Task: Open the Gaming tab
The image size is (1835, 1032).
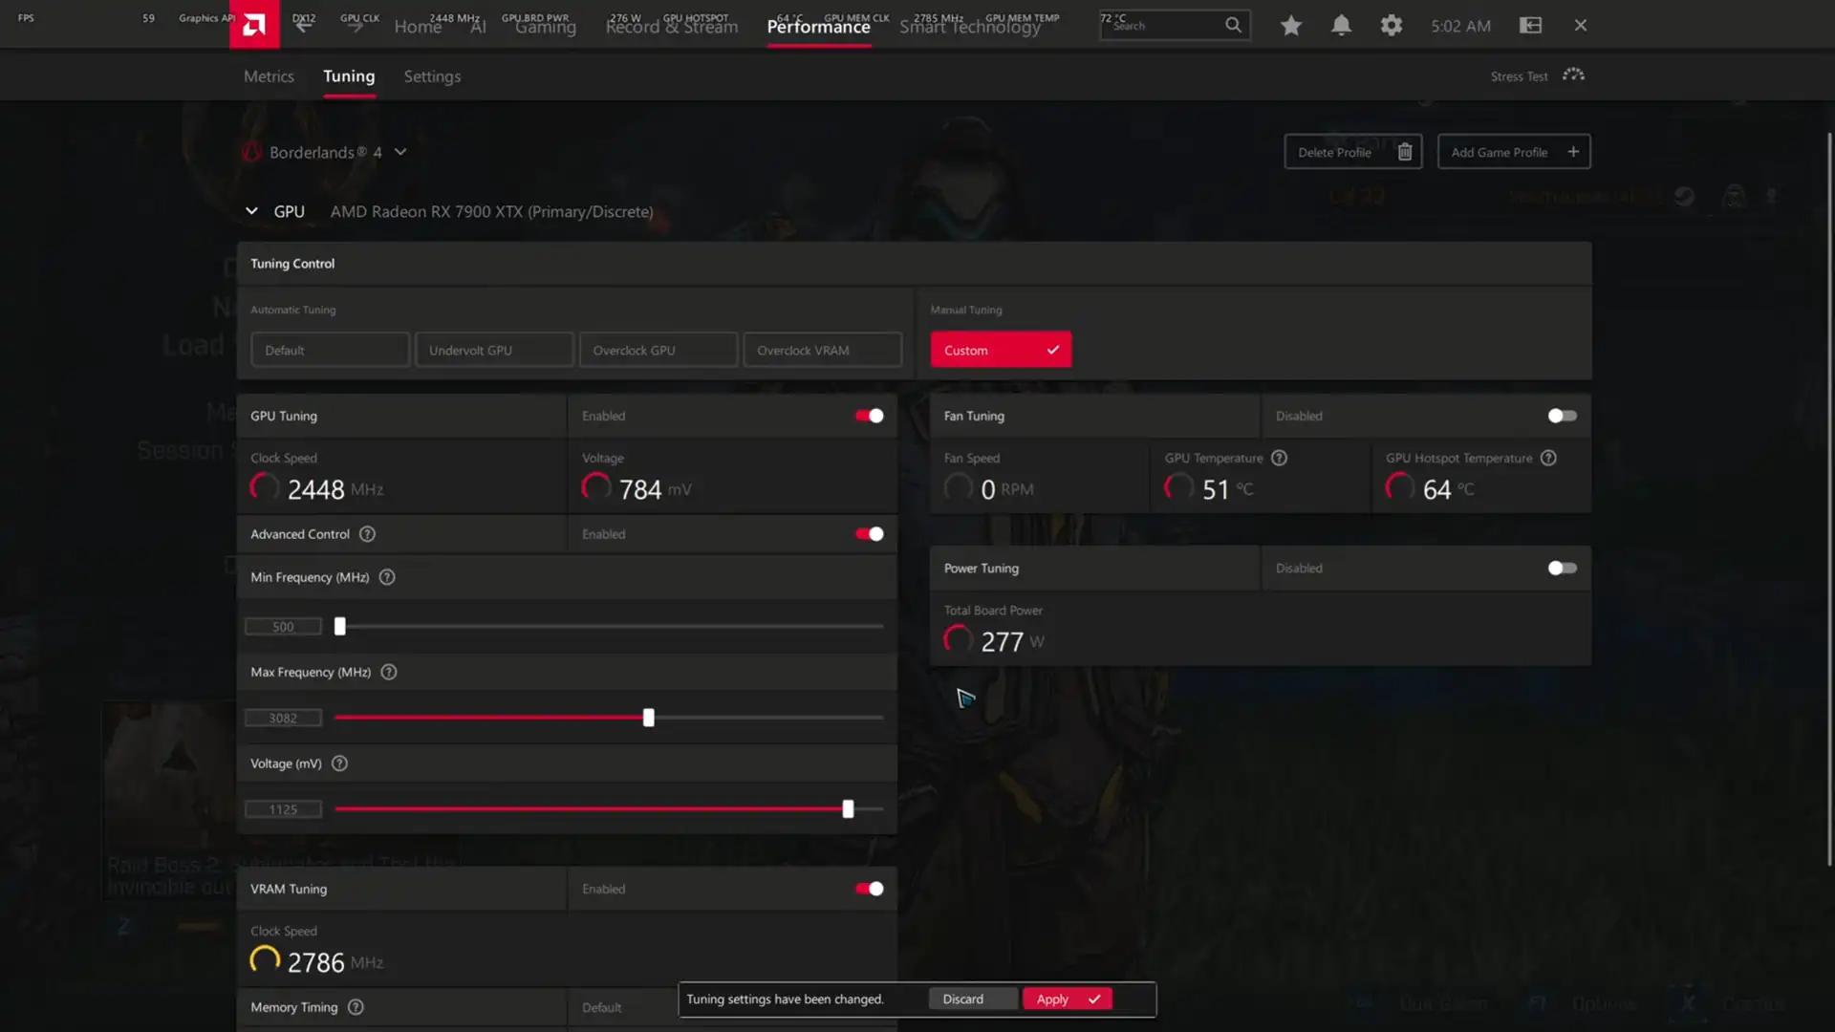Action: coord(546,27)
